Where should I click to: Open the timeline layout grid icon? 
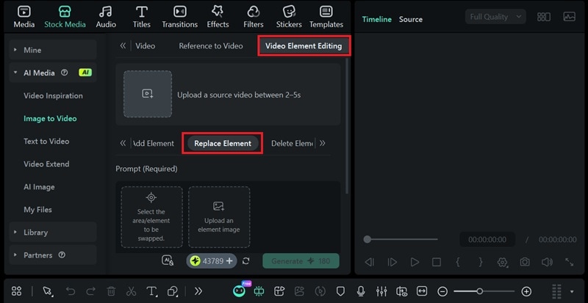pyautogui.click(x=16, y=291)
